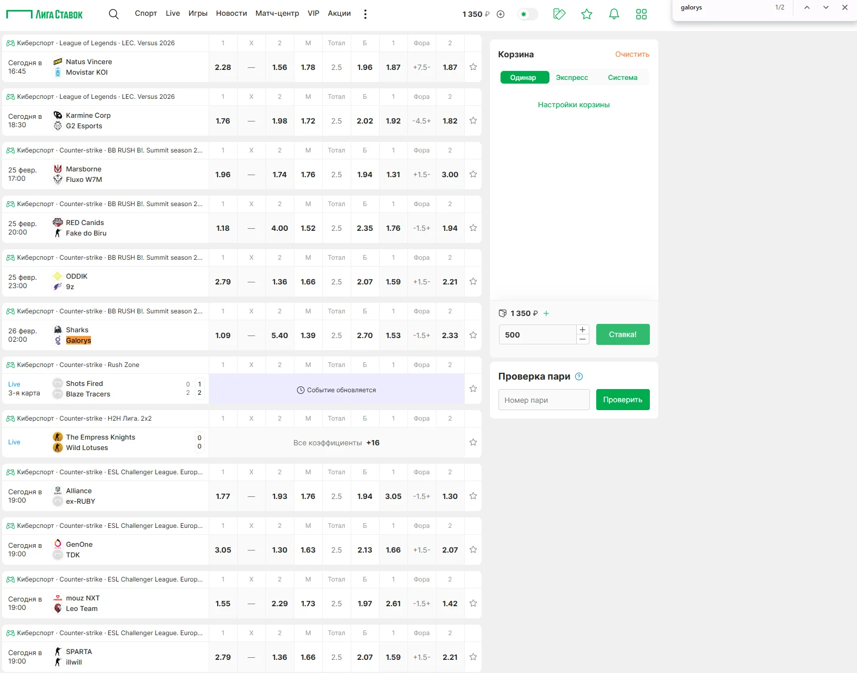Open the esports icon of Rush Zone header
Viewport: 857px width, 673px height.
11,365
